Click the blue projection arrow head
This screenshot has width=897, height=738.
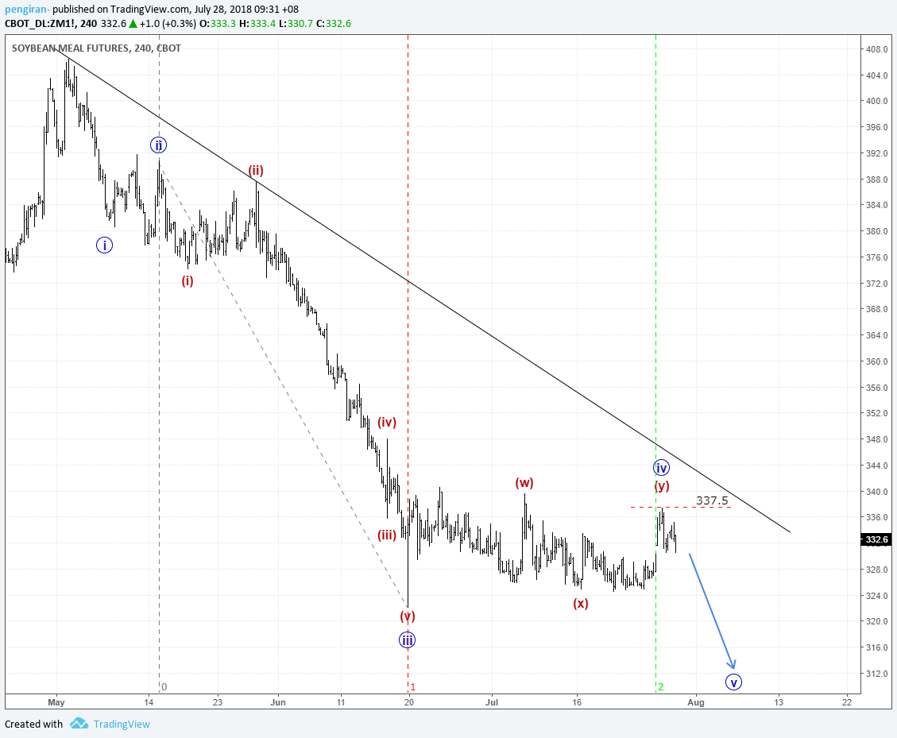coord(732,663)
